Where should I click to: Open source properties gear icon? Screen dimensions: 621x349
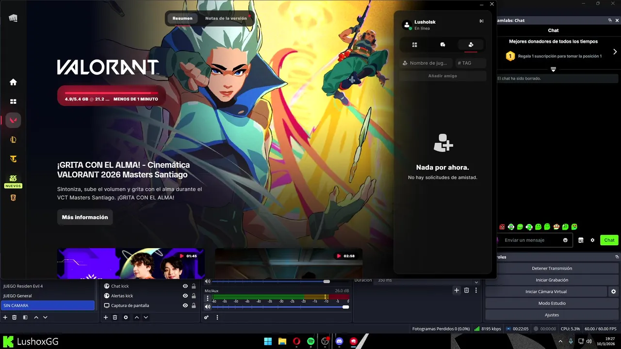point(126,317)
